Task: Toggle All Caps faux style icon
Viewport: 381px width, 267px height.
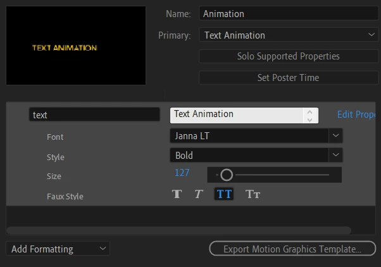Action: [224, 194]
